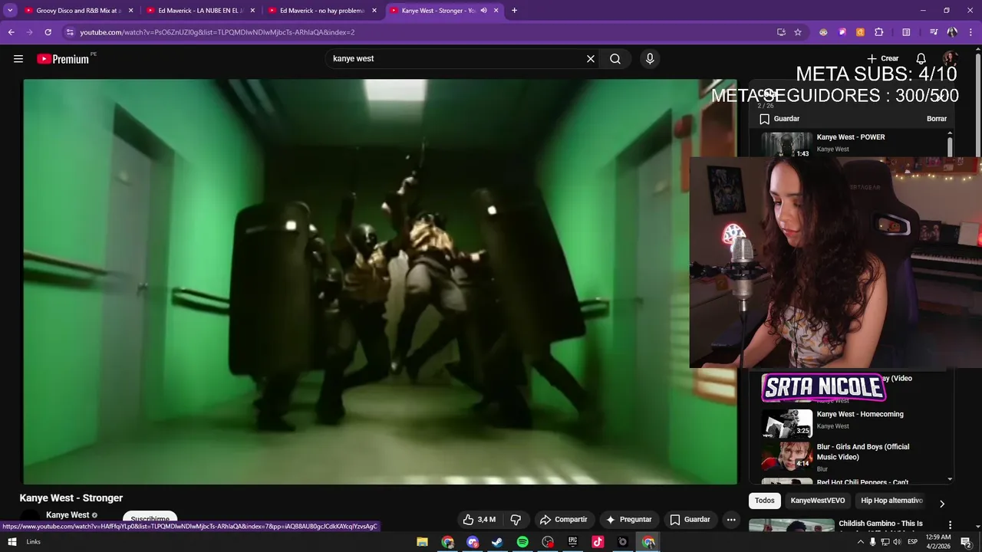Dislike the Stronger video

click(516, 520)
